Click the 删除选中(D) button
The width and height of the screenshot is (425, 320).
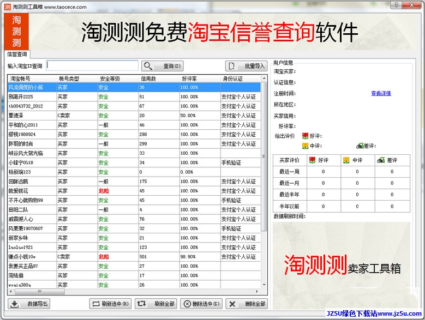click(201, 304)
